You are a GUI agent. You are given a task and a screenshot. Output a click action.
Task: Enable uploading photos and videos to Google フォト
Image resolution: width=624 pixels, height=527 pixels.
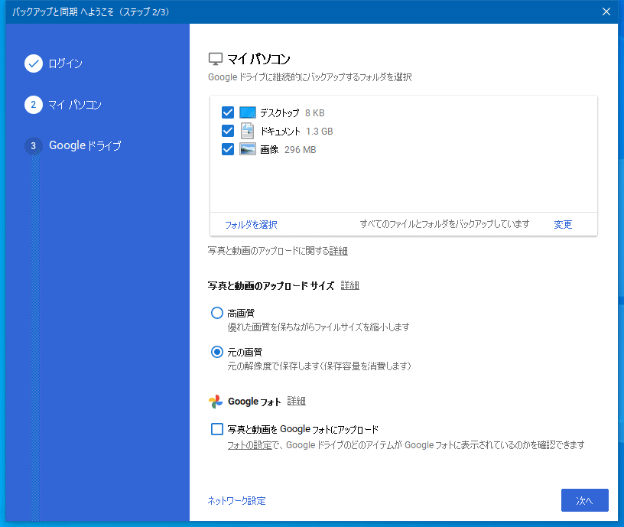pos(216,429)
